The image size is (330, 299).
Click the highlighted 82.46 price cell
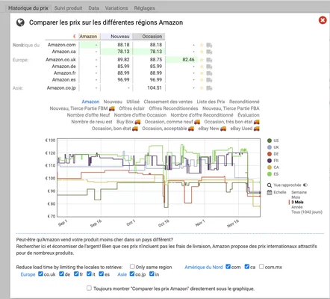[x=181, y=60]
